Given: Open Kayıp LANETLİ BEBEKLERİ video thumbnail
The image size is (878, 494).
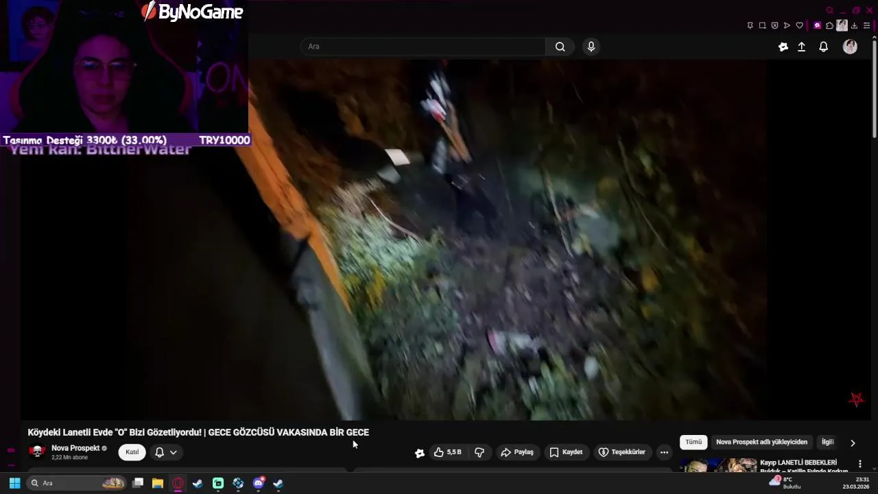Looking at the screenshot, I should (718, 466).
